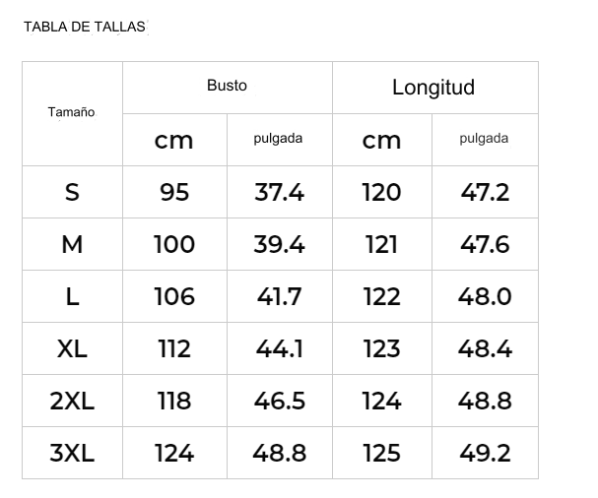The width and height of the screenshot is (598, 498).
Task: Click the pulgada subheader under Busto
Action: click(x=279, y=139)
